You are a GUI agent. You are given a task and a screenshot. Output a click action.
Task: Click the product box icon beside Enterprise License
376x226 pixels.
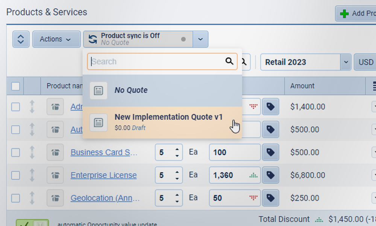tap(55, 175)
